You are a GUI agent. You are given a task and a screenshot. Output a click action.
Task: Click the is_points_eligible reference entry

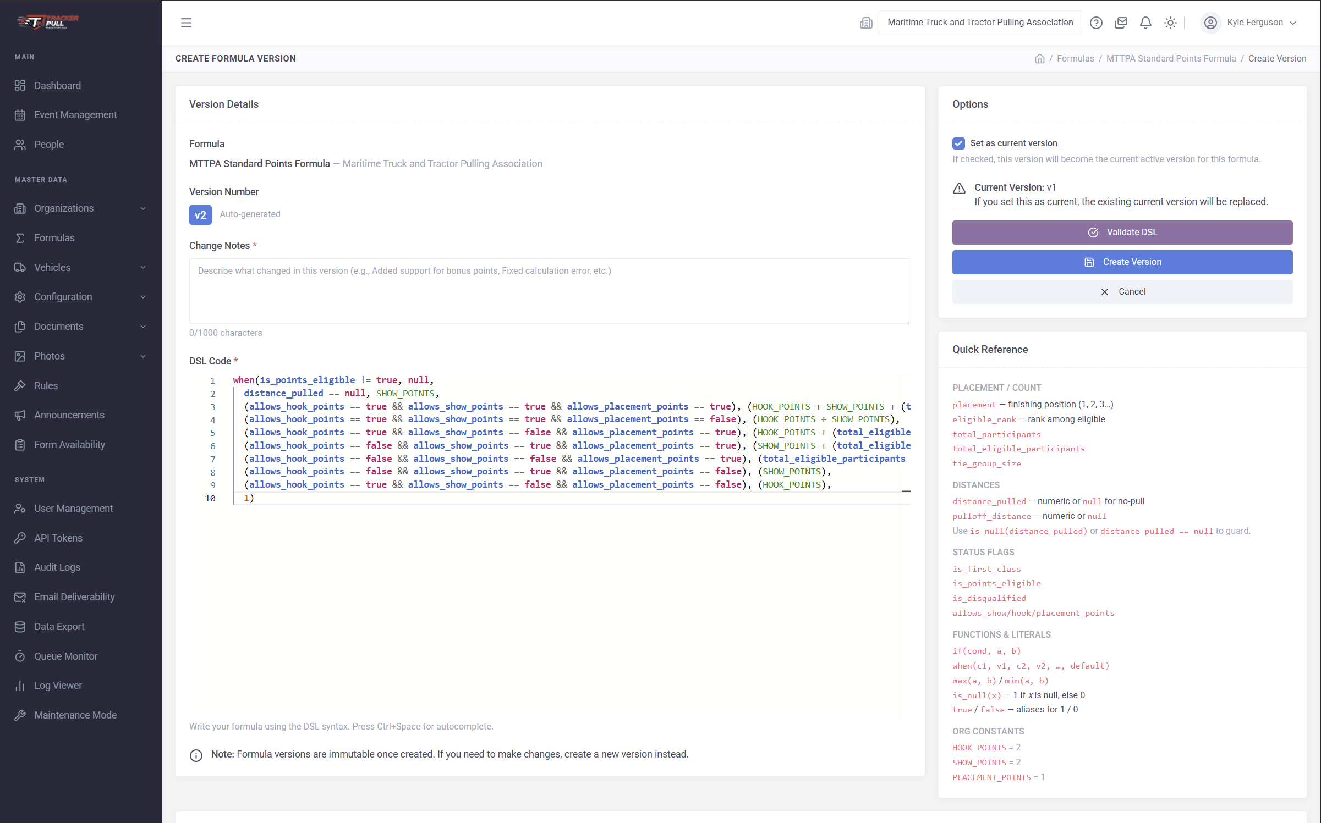point(996,583)
